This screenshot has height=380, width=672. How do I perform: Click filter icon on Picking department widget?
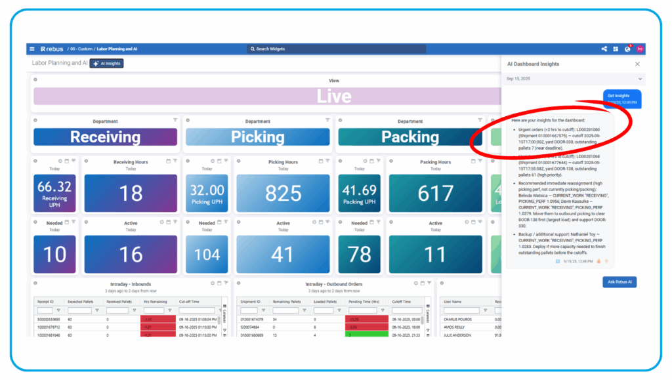(x=327, y=121)
